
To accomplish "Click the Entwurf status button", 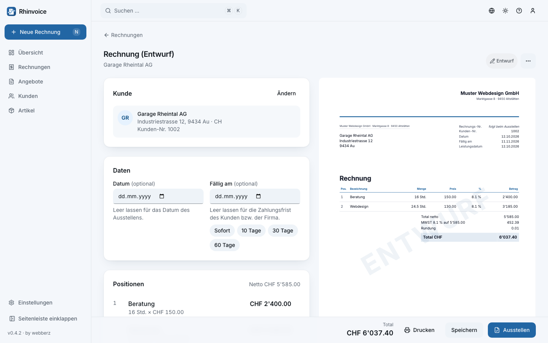I will tap(502, 61).
